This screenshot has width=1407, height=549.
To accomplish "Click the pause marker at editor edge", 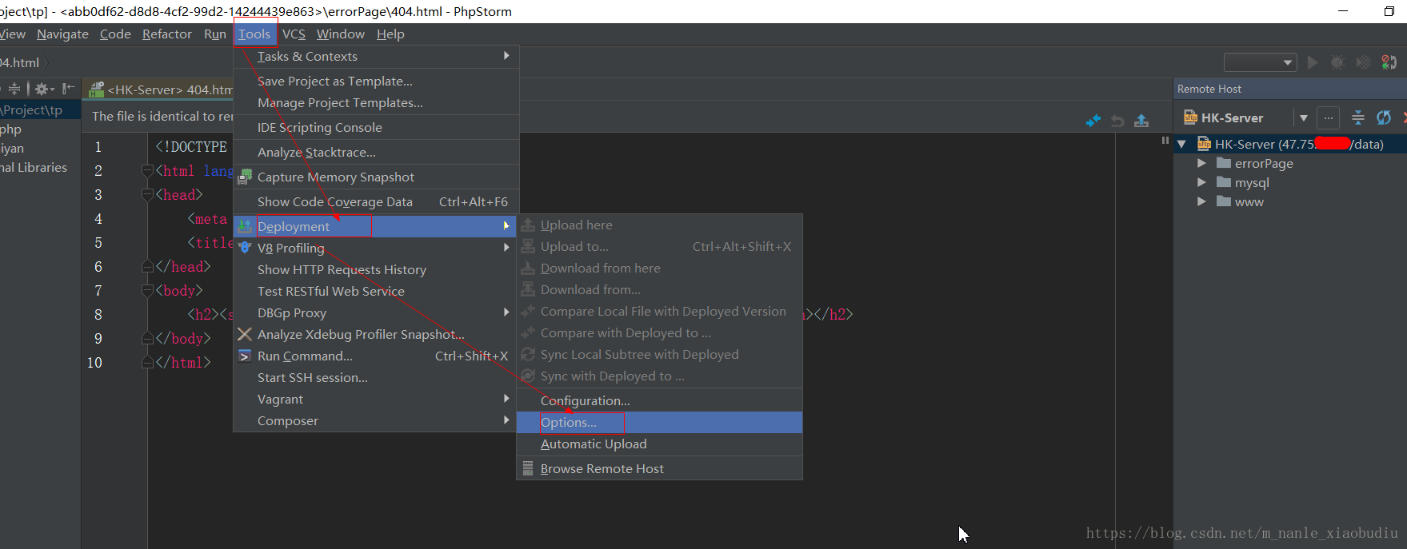I will 1165,140.
